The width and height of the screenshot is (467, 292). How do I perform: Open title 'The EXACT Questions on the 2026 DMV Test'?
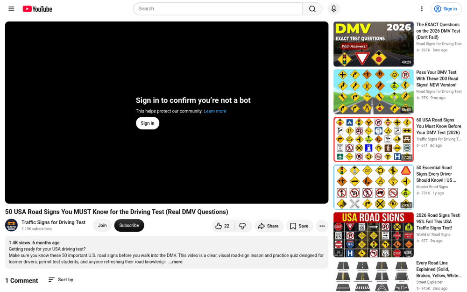coord(439,31)
